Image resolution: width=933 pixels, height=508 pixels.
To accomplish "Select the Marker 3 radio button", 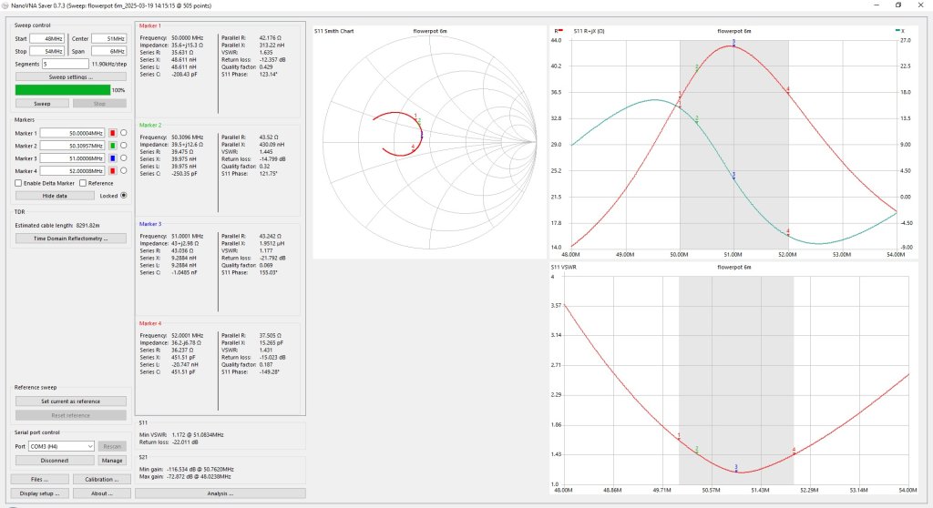I will 124,157.
